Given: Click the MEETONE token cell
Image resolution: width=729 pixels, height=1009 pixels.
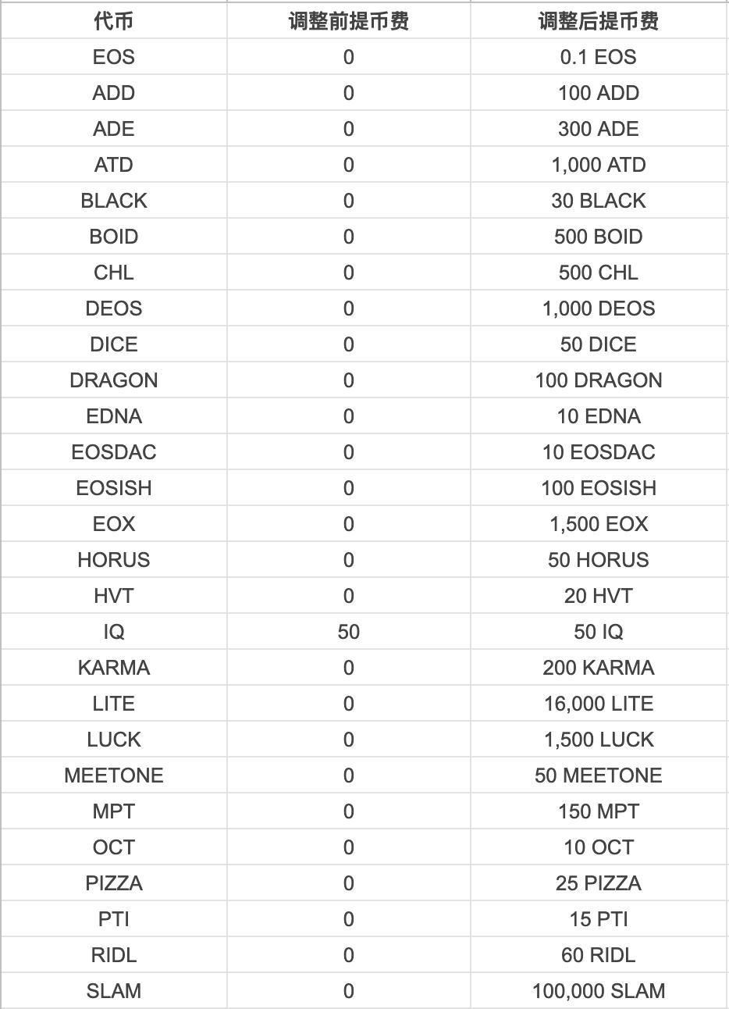Looking at the screenshot, I should click(x=114, y=775).
